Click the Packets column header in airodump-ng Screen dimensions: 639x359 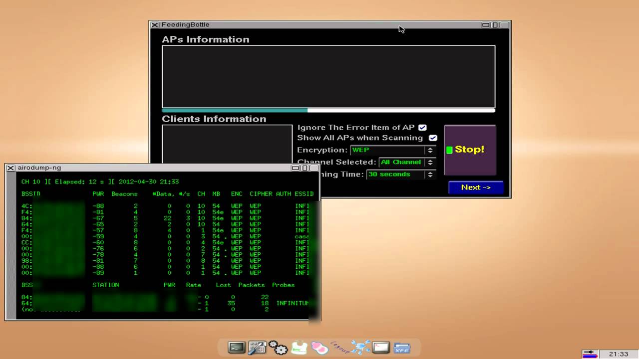(251, 285)
